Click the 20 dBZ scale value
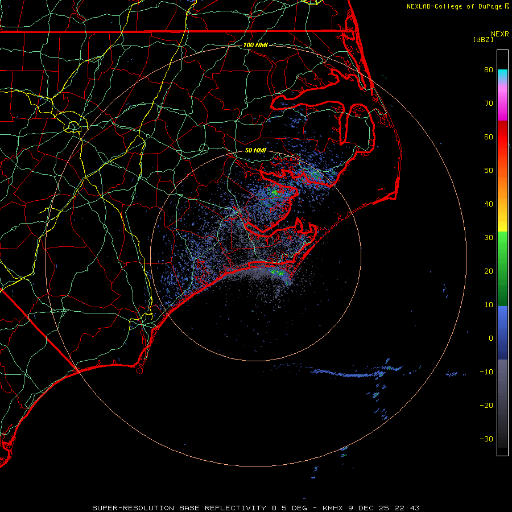Viewport: 512px width, 512px height. point(489,271)
